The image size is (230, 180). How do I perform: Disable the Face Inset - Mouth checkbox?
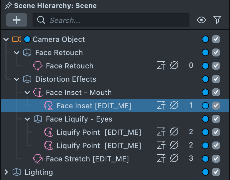[x=216, y=92]
